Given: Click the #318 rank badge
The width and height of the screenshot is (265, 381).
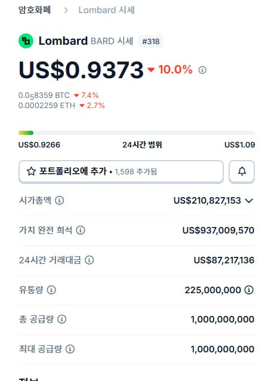Looking at the screenshot, I should (151, 41).
